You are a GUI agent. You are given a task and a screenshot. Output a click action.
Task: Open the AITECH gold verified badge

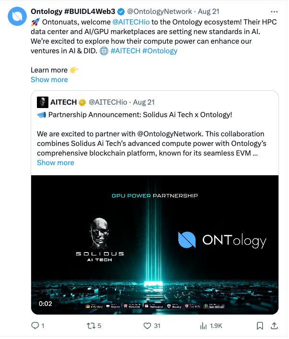coord(82,103)
